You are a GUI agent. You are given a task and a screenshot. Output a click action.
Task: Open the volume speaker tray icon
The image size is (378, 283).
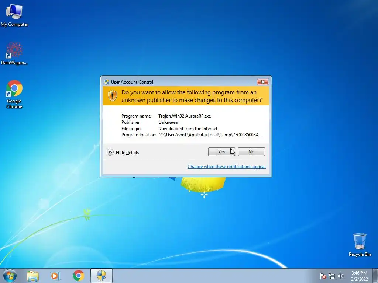340,276
